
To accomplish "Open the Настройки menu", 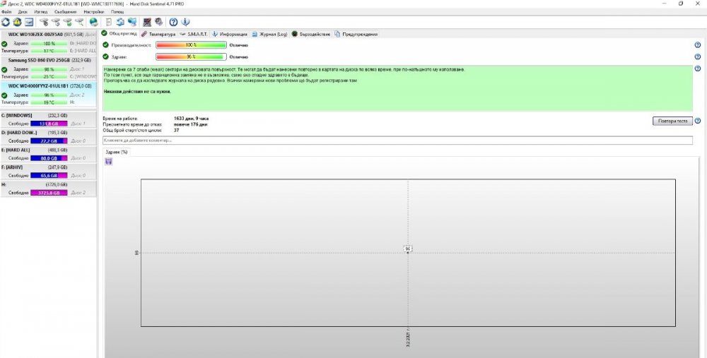I will click(93, 12).
